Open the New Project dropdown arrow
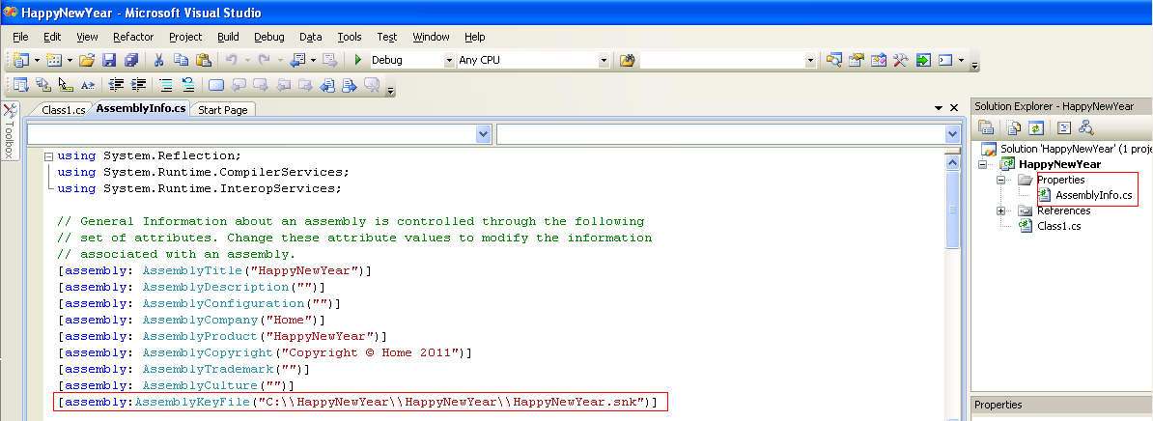The image size is (1153, 421). coord(36,60)
